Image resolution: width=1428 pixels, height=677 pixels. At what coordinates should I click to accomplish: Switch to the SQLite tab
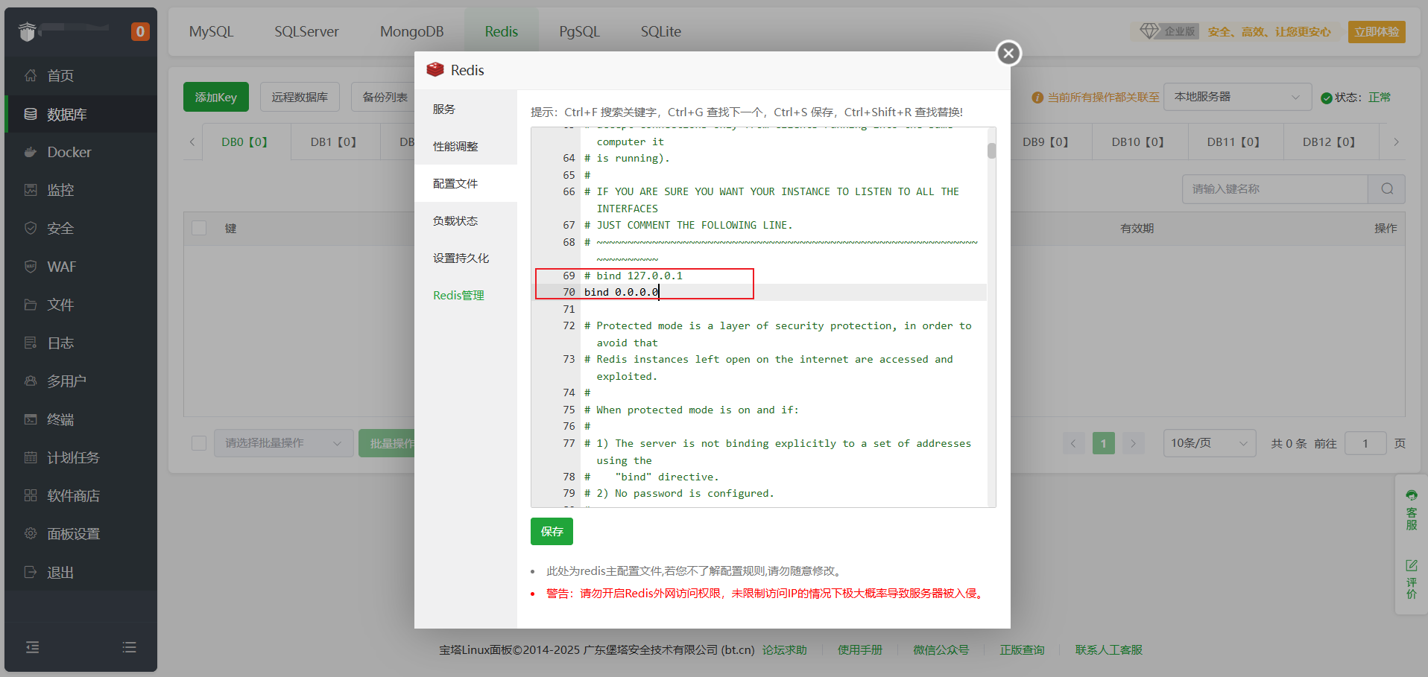[660, 31]
